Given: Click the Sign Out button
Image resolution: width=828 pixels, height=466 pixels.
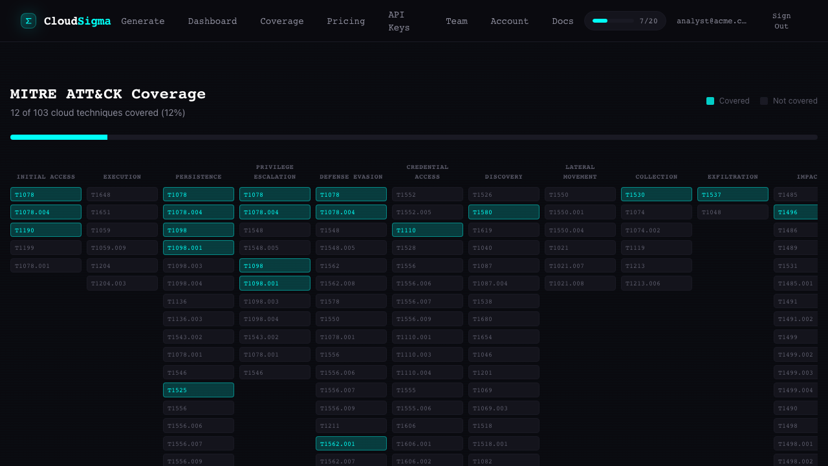Looking at the screenshot, I should pyautogui.click(x=781, y=21).
